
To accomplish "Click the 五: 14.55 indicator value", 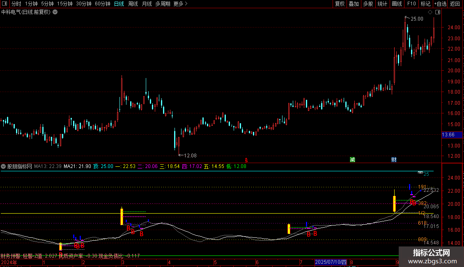I will [214, 166].
